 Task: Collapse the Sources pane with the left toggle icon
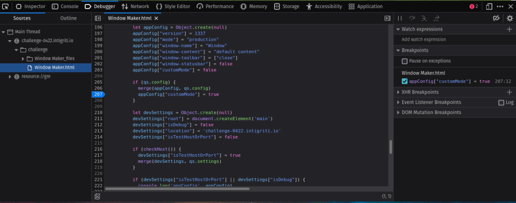pos(98,18)
